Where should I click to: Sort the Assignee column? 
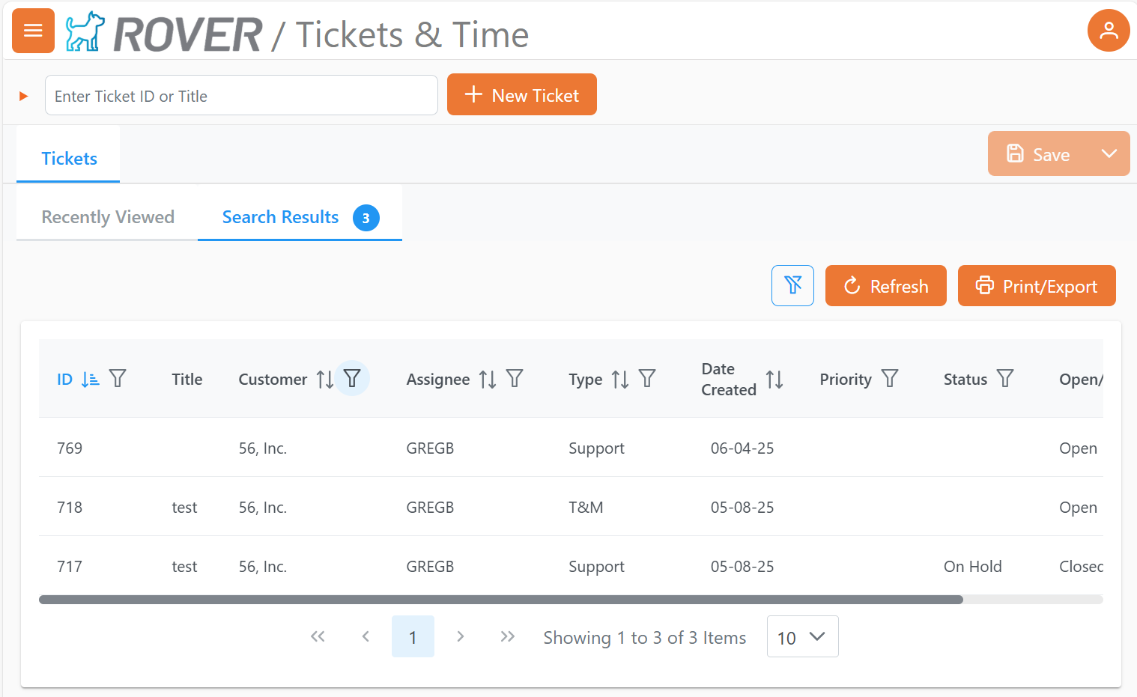point(488,379)
